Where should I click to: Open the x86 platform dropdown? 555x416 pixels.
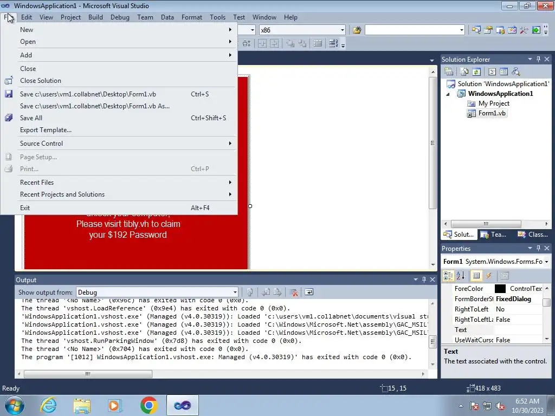click(x=343, y=30)
